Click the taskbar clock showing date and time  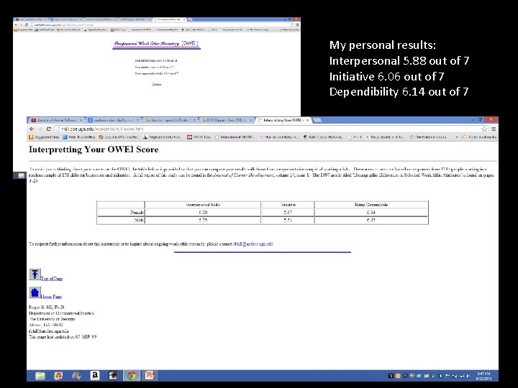483,376
